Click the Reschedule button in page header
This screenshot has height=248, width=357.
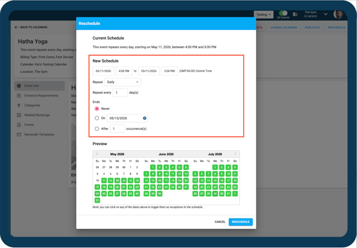[337, 27]
